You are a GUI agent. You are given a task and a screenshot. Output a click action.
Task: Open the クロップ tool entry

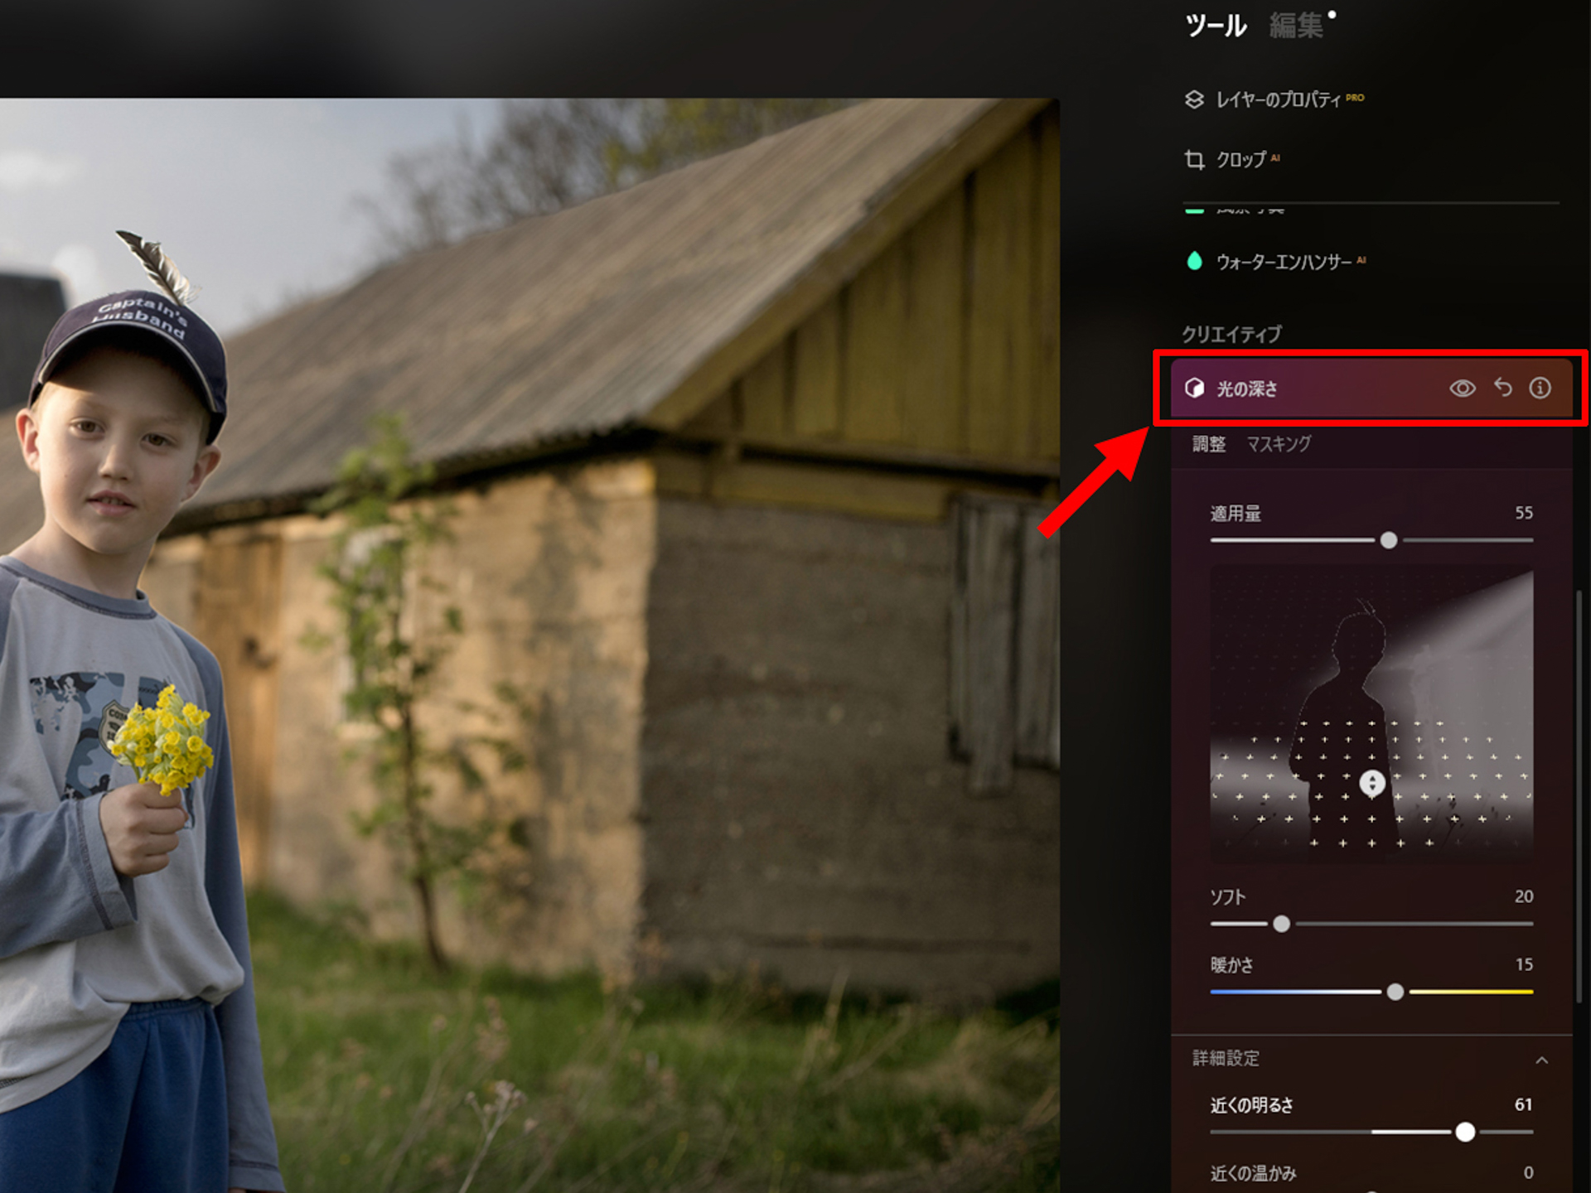[1240, 159]
